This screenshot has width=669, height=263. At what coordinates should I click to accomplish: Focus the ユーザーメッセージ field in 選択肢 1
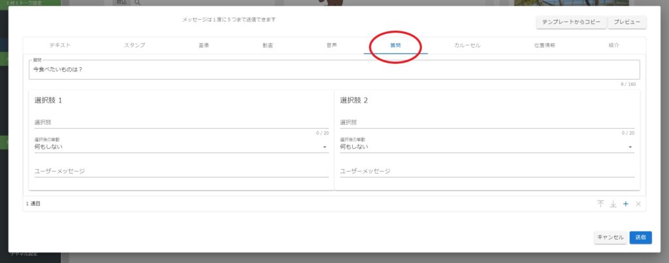pyautogui.click(x=181, y=171)
